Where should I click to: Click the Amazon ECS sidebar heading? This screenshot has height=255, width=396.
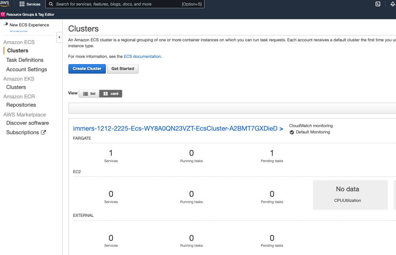(19, 42)
